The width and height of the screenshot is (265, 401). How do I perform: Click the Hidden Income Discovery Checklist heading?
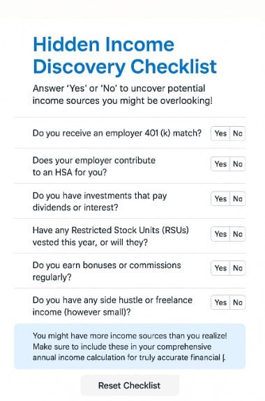click(125, 56)
